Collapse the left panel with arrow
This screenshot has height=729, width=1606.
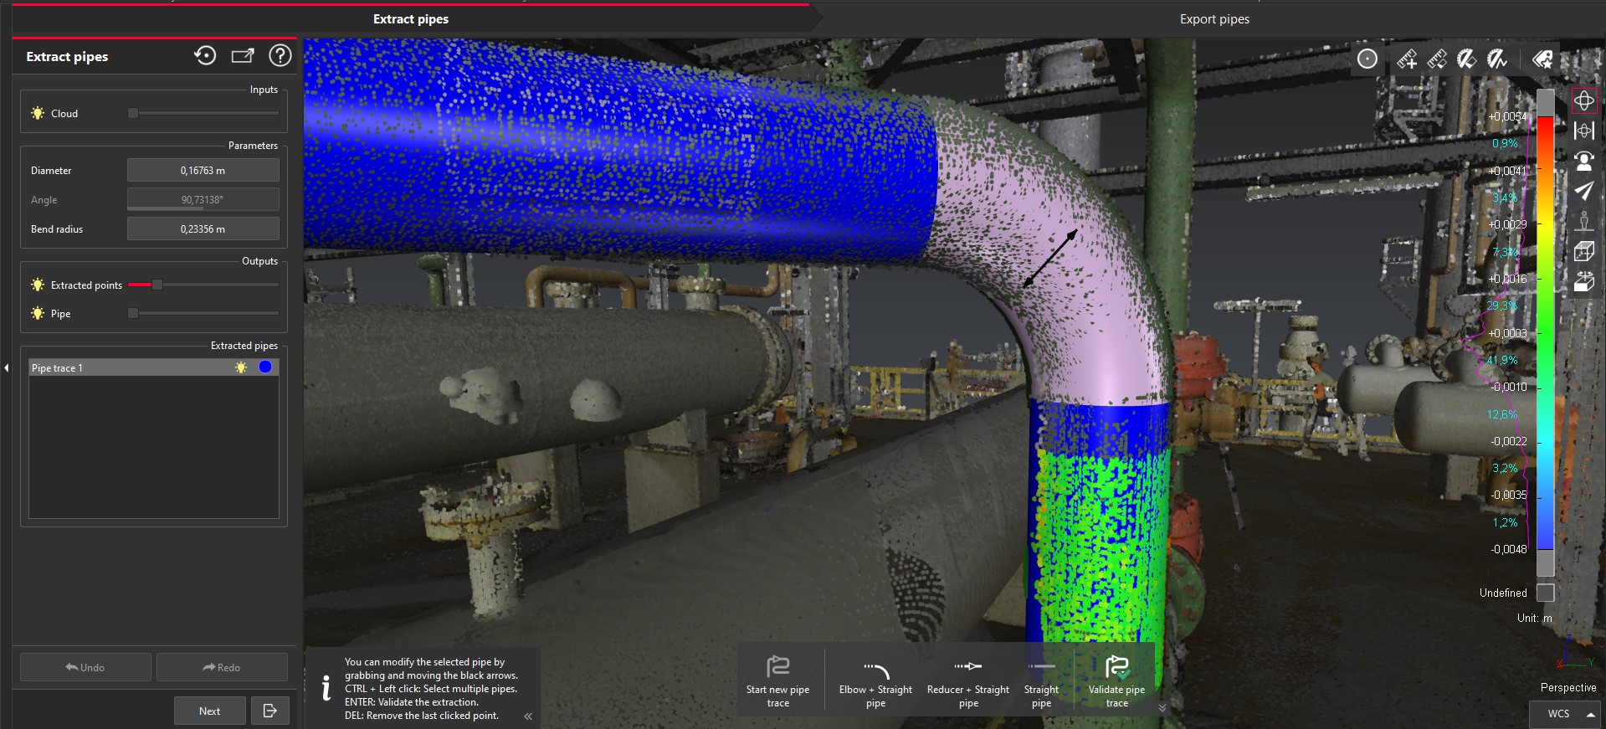click(x=7, y=368)
